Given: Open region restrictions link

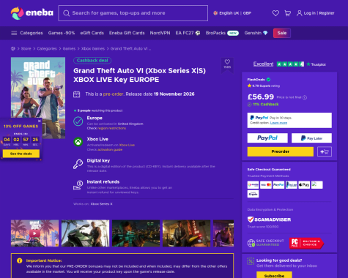Looking at the screenshot, I should pos(111,128).
